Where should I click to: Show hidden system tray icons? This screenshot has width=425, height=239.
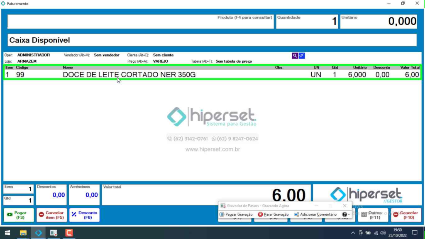[x=353, y=233]
